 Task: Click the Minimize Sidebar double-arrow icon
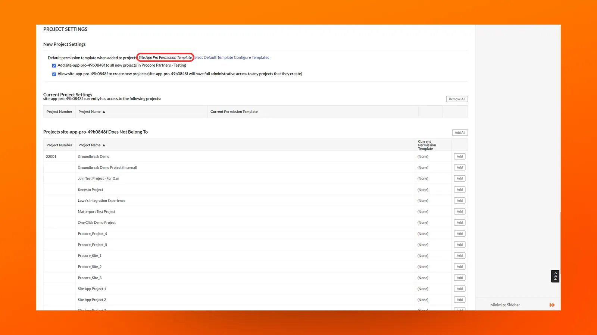click(551, 304)
